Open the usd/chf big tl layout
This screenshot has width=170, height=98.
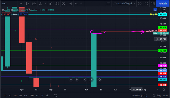tap(123, 4)
